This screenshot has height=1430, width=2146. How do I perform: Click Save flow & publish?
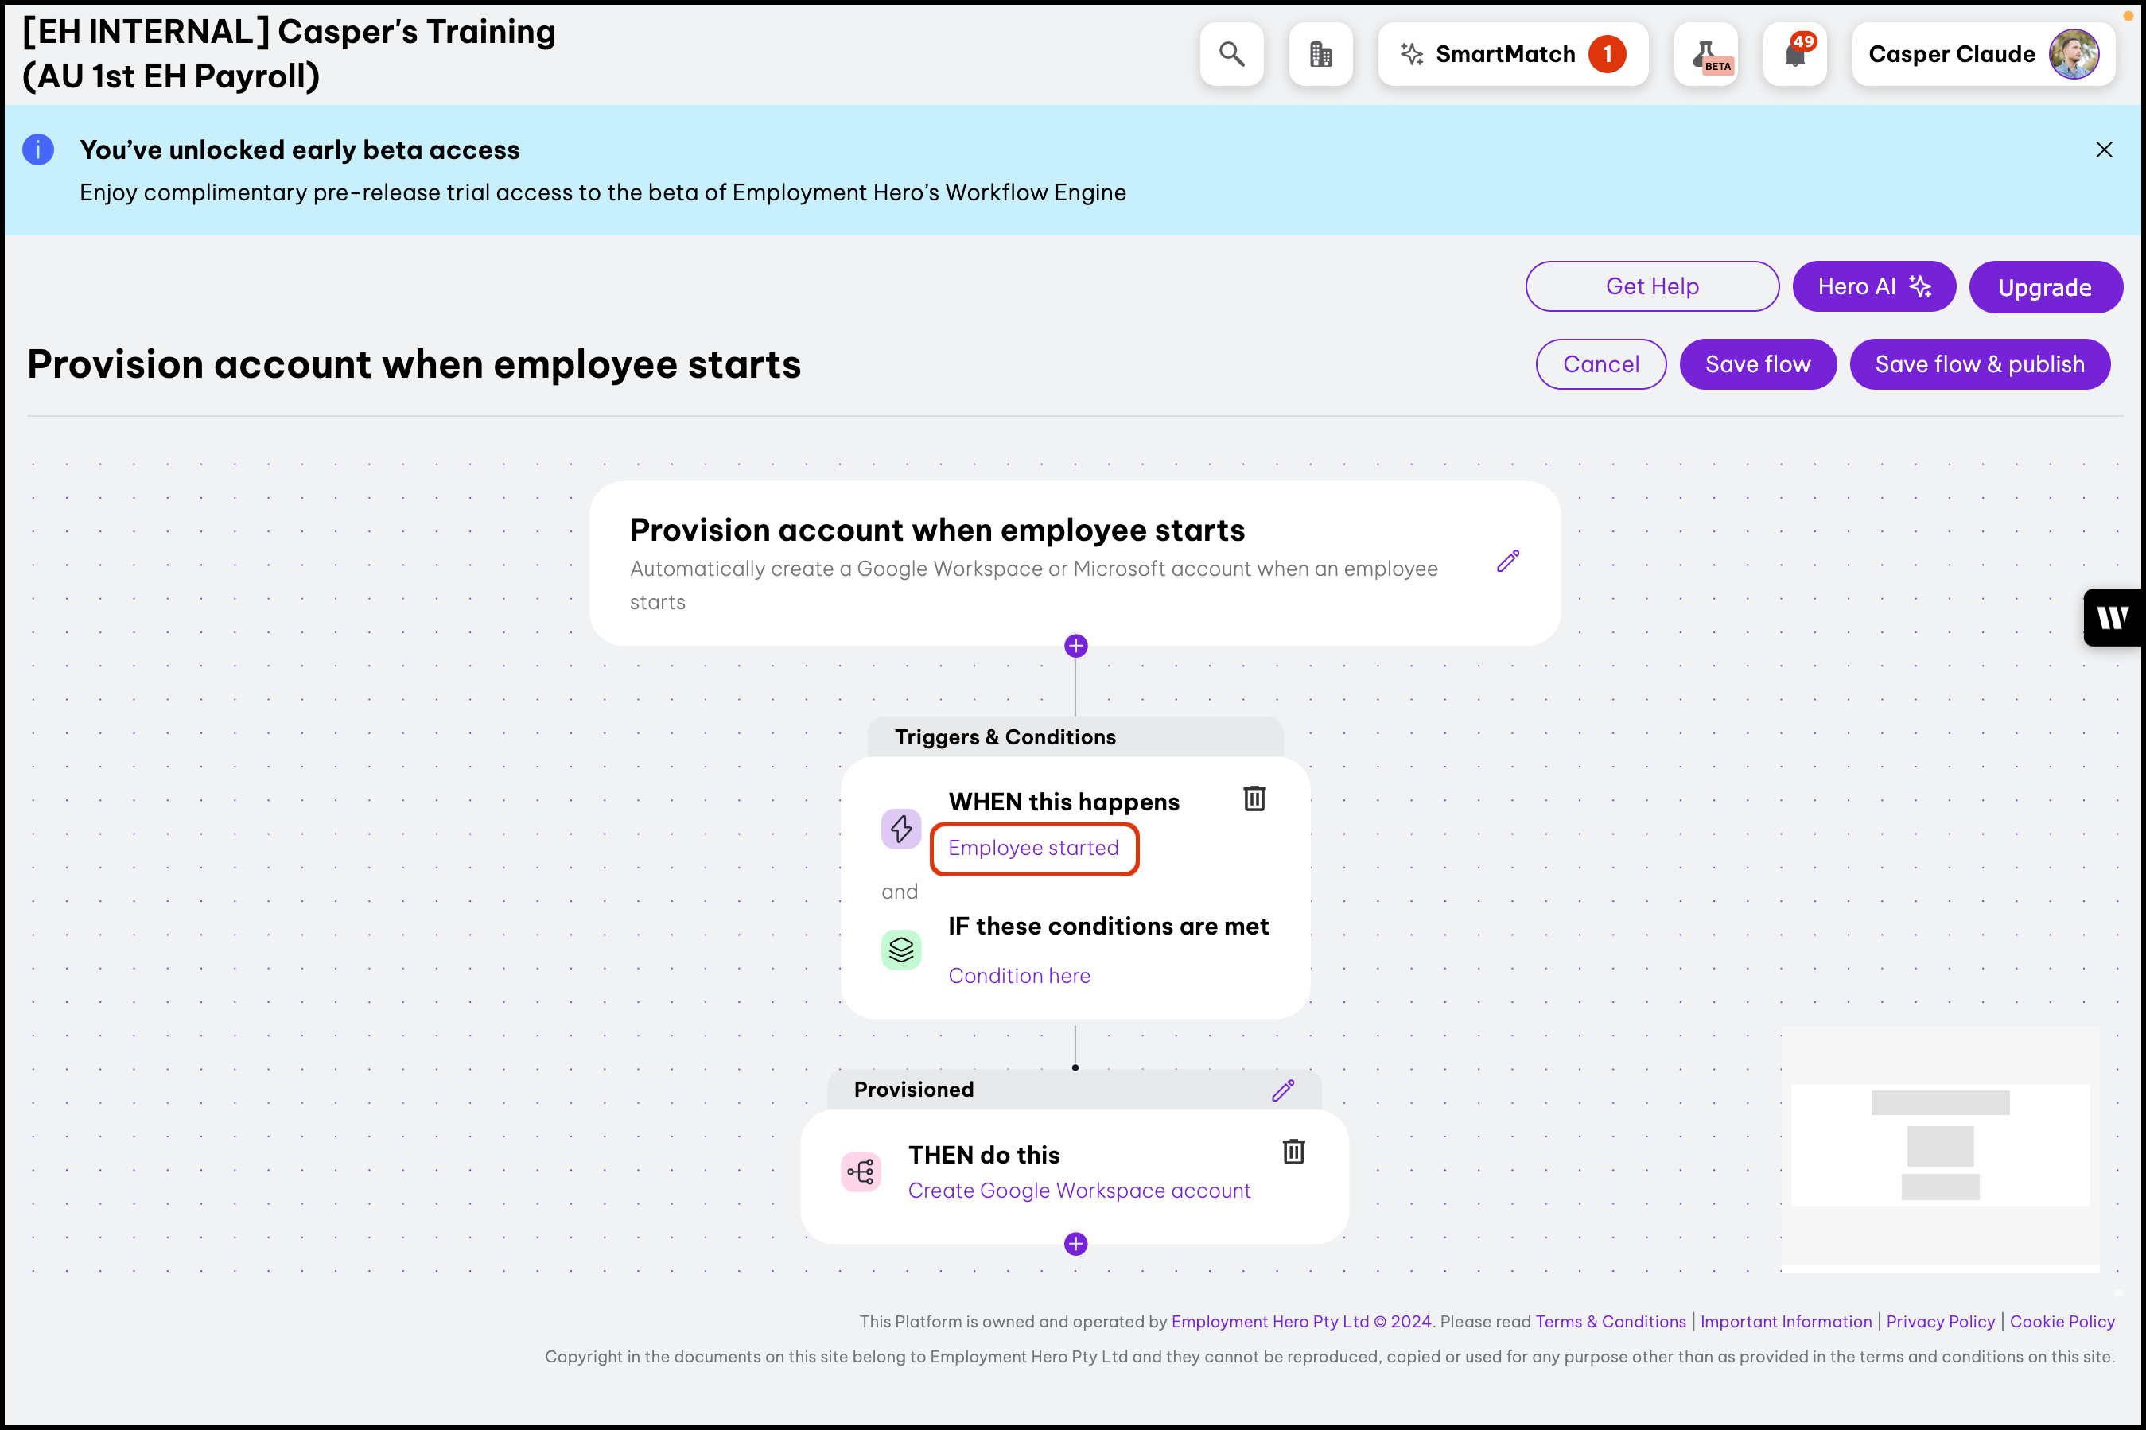coord(1979,365)
